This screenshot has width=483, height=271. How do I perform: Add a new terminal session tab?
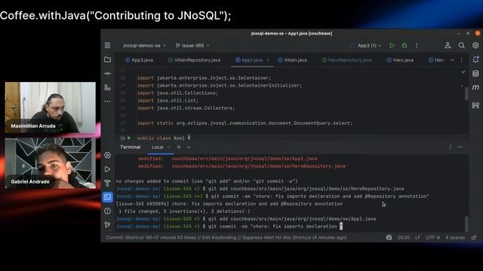click(179, 148)
